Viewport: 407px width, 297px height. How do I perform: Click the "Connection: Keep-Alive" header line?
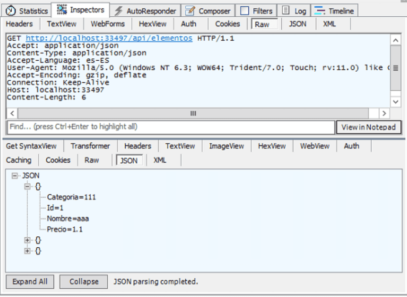[58, 83]
